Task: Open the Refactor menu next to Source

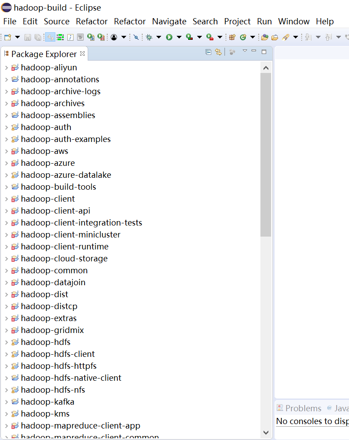Action: [92, 21]
